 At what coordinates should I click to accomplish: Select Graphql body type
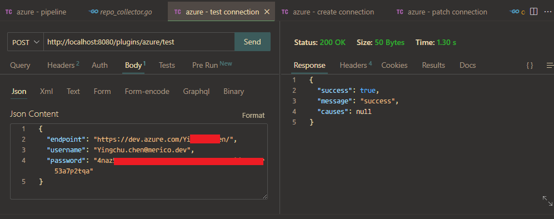[x=196, y=92]
